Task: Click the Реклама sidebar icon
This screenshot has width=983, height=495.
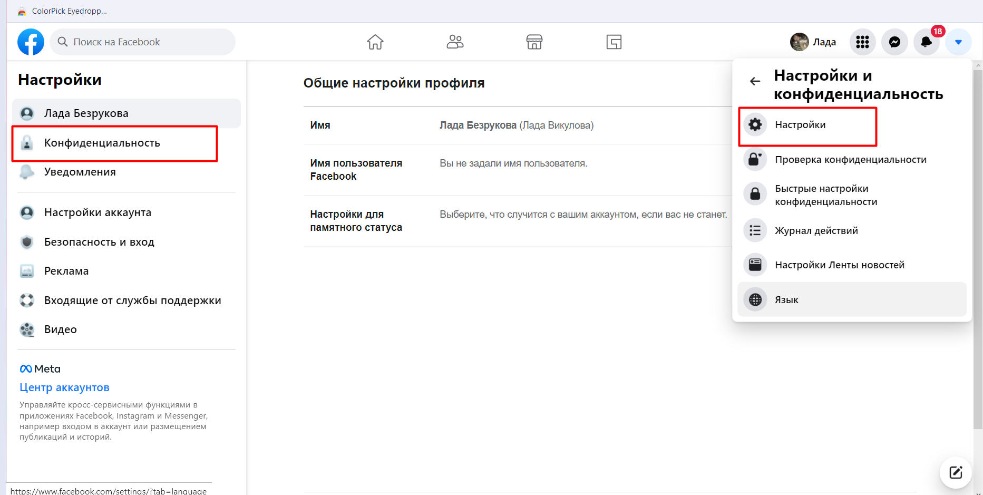Action: coord(27,271)
